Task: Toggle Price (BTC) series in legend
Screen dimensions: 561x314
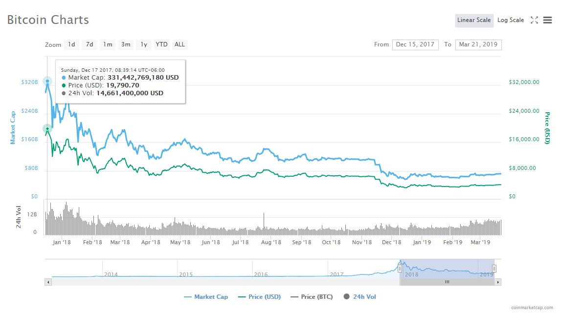Action: click(x=312, y=296)
